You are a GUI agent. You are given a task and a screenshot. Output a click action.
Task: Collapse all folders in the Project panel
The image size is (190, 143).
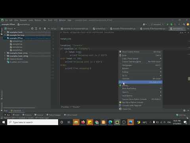[x=40, y=29]
